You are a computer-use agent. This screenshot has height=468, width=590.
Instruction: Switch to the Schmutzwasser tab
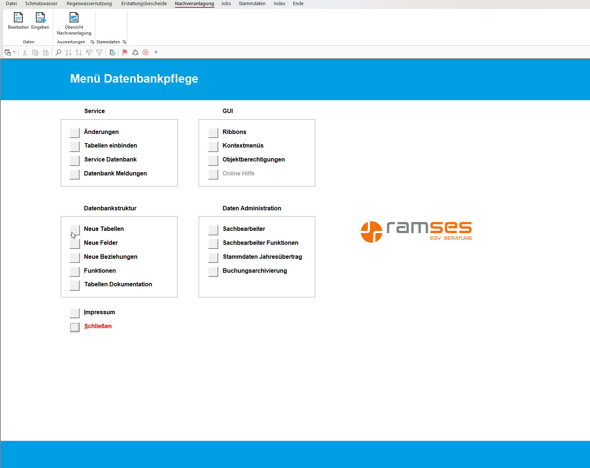tap(41, 4)
